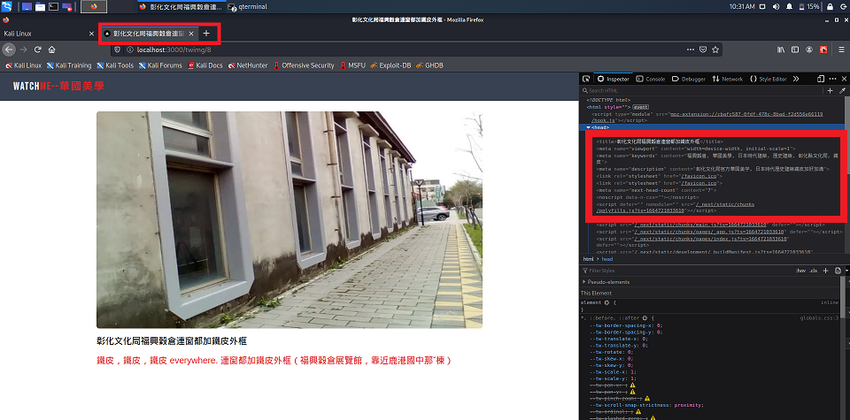
Task: Switch to the Style Editor tab
Action: pyautogui.click(x=769, y=79)
